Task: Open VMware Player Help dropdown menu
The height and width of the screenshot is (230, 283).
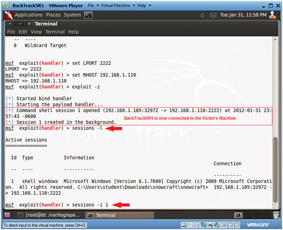Action: [144, 5]
